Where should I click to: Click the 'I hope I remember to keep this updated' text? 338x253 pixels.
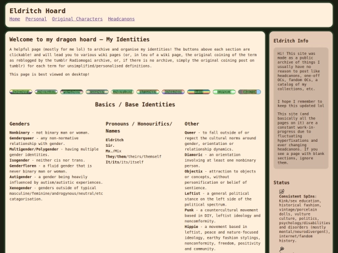point(300,104)
